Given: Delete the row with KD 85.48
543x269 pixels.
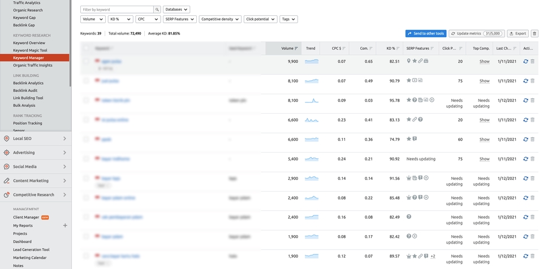Looking at the screenshot, I should pos(533,198).
